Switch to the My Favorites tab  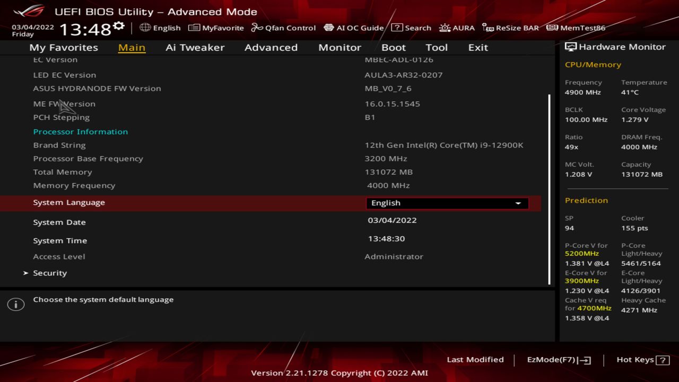click(64, 47)
